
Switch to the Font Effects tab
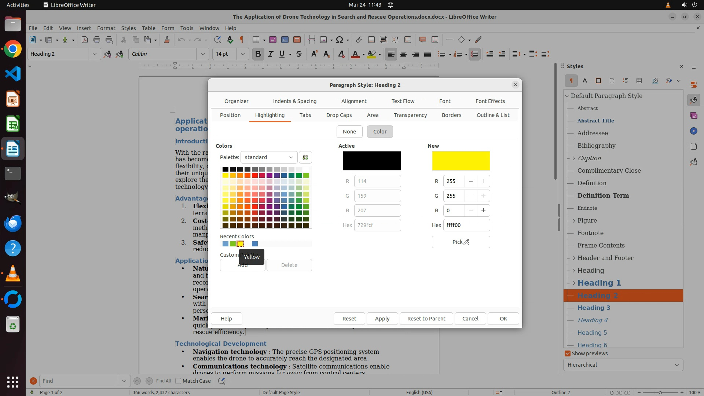tap(490, 101)
